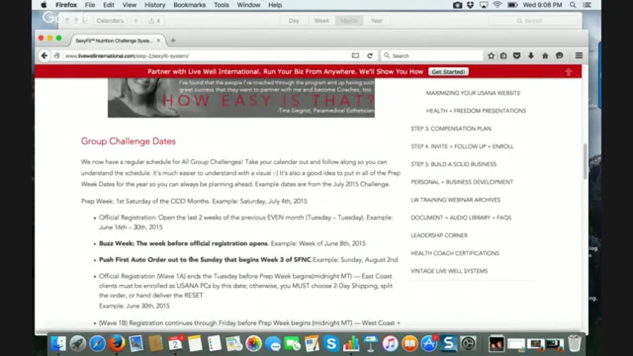Image resolution: width=633 pixels, height=356 pixels.
Task: Click the How Easy Is That banner image
Action: 241,98
